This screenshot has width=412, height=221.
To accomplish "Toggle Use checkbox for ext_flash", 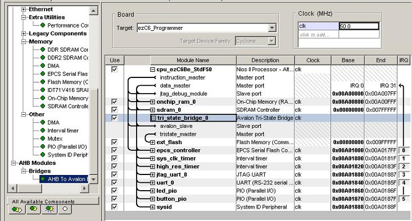I will tap(114, 142).
